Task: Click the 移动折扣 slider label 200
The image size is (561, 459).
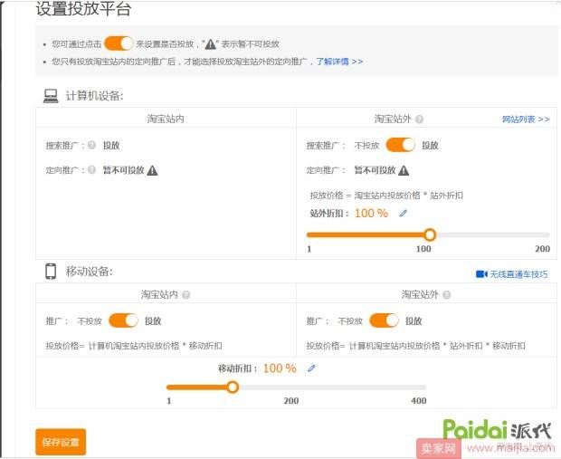Action: click(x=290, y=401)
